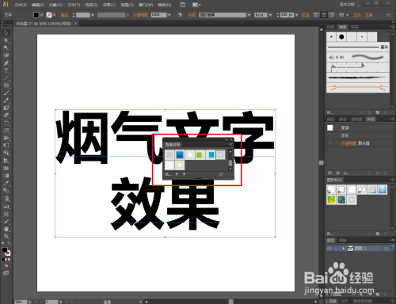Open the Edit (E) menu
The height and width of the screenshot is (304, 396).
click(x=38, y=5)
